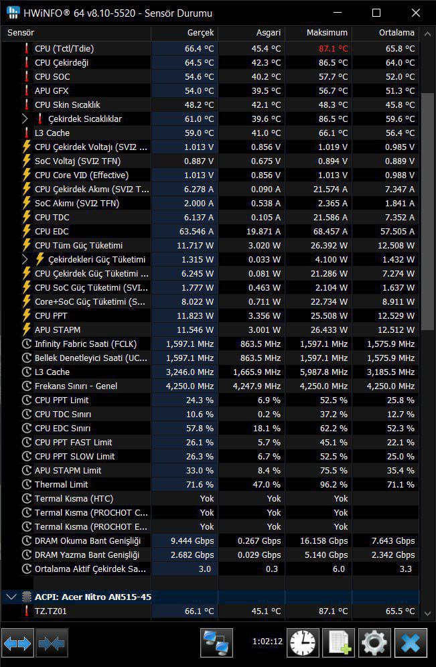Image resolution: width=436 pixels, height=667 pixels.
Task: Click lightning icon next to CPU PPT
Action: point(27,315)
